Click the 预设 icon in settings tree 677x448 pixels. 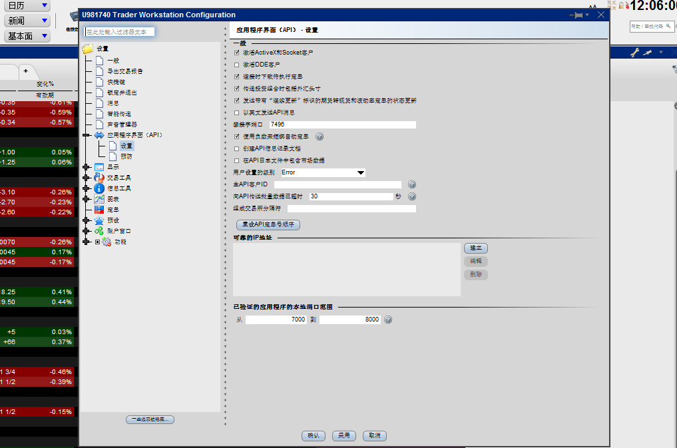(99, 220)
